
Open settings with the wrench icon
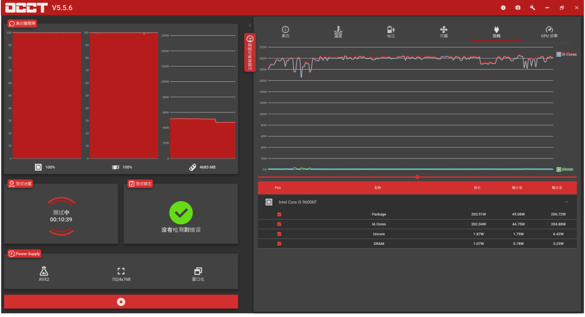pyautogui.click(x=532, y=8)
